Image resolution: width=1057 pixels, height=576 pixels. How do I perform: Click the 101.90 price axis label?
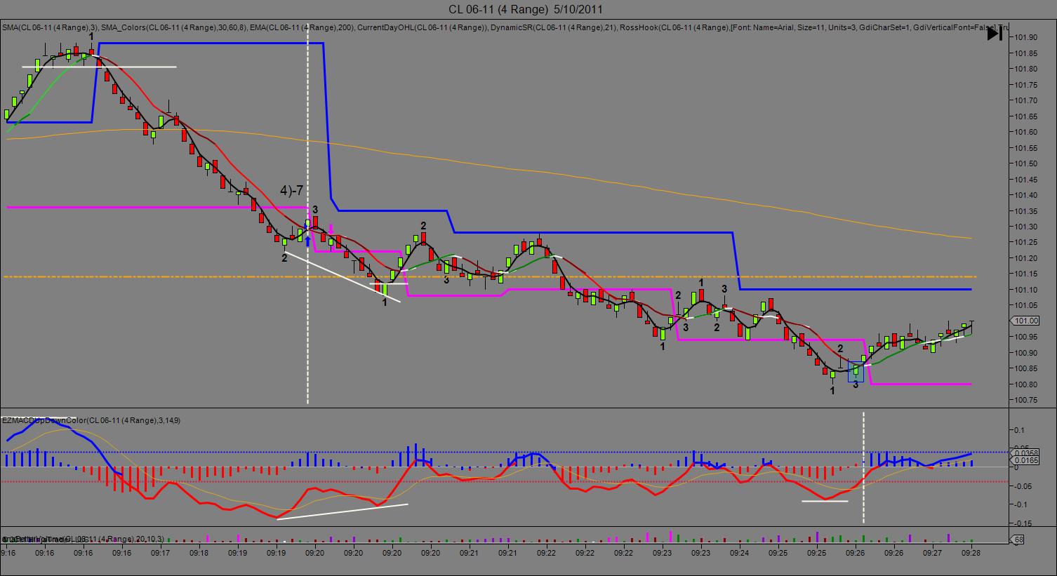1027,37
